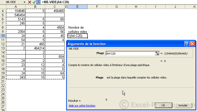Viewport: 197px width, 111px height.
Task: Select row 20 header
Action: [3, 77]
